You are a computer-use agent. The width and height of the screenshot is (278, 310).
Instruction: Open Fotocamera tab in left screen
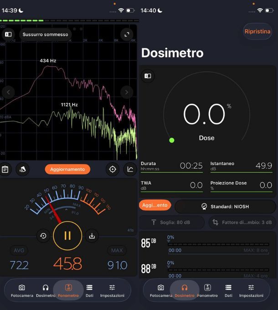coord(22,291)
